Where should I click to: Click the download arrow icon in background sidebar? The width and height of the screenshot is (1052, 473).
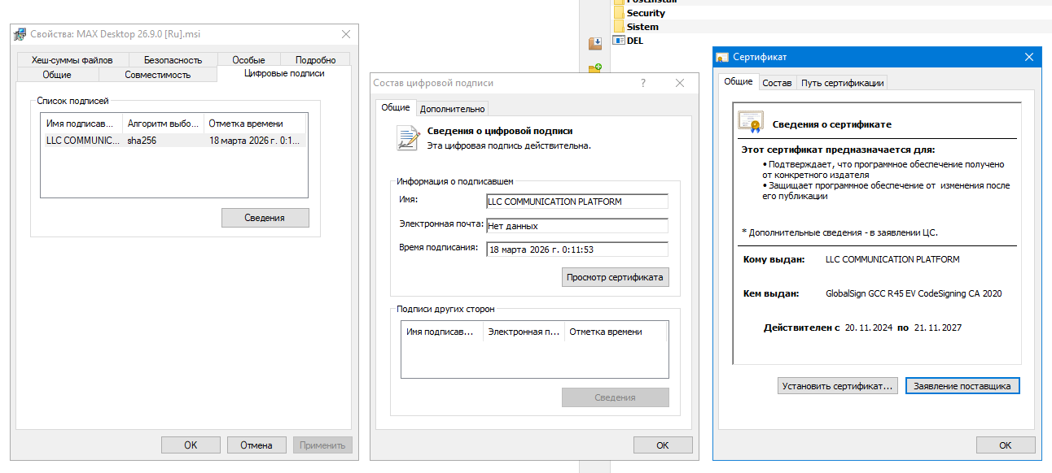click(595, 42)
